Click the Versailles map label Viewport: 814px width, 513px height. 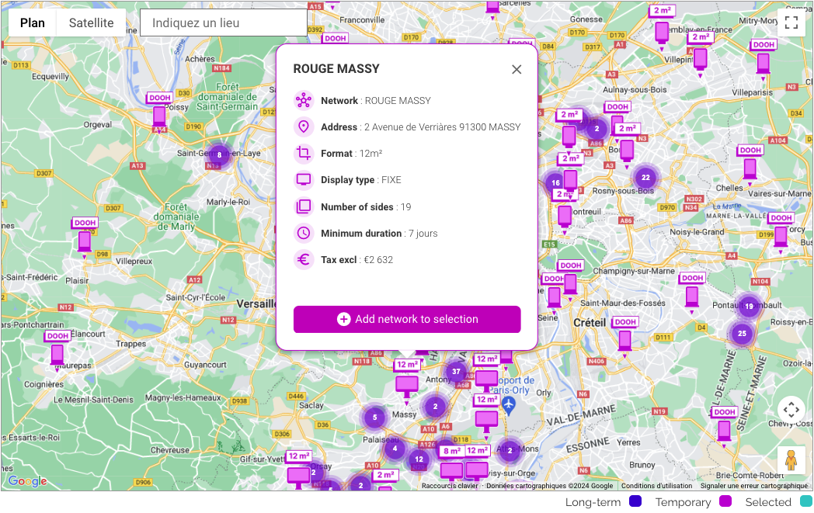[x=256, y=303]
